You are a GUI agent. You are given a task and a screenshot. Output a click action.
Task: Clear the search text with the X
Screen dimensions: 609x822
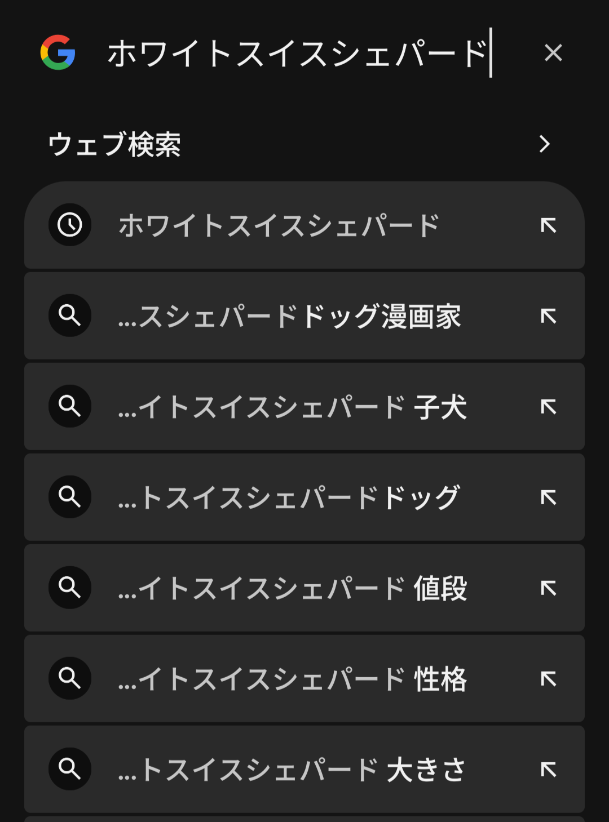coord(553,53)
